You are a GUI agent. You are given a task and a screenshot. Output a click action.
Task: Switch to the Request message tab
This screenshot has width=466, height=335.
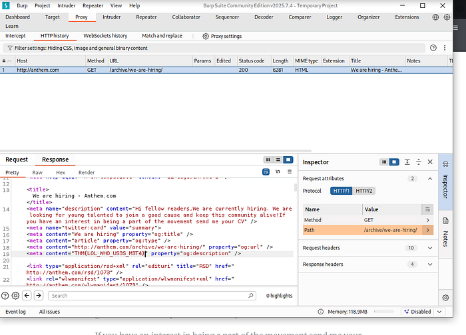point(17,160)
